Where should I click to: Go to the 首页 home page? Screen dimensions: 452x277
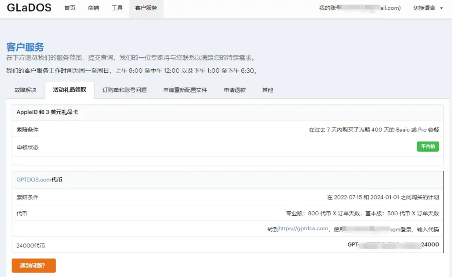(70, 8)
